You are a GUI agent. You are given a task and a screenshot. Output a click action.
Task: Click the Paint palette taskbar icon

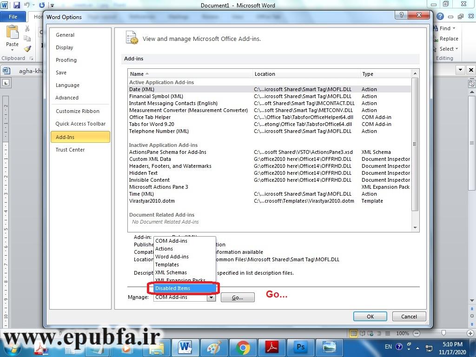214,347
